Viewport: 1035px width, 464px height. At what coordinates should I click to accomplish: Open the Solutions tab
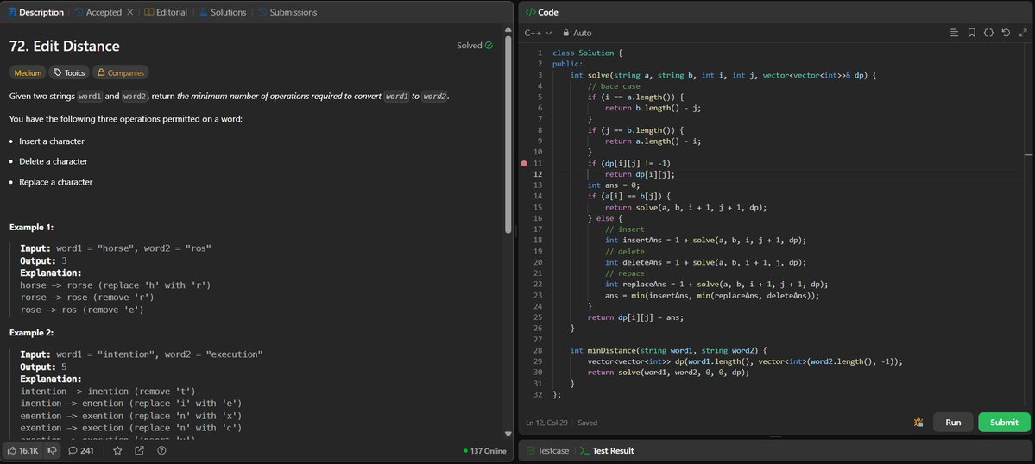coord(223,13)
